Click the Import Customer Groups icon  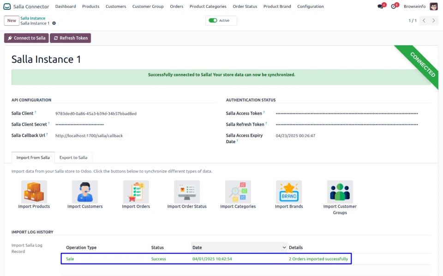(340, 192)
